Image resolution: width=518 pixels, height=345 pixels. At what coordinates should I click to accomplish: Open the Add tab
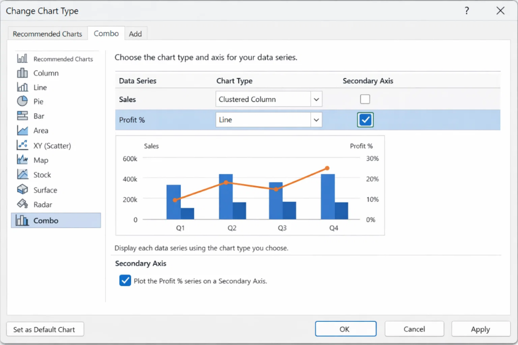coord(135,33)
